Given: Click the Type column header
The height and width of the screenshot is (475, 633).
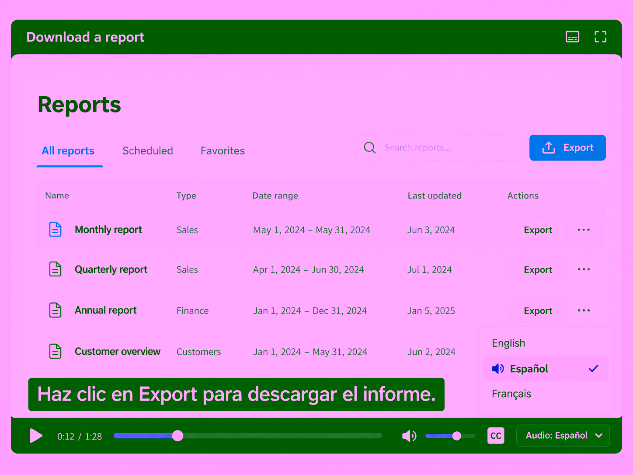Looking at the screenshot, I should [x=186, y=196].
